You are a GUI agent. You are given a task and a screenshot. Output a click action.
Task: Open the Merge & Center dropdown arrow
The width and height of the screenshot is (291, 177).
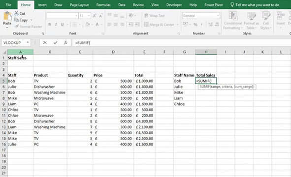(178, 25)
